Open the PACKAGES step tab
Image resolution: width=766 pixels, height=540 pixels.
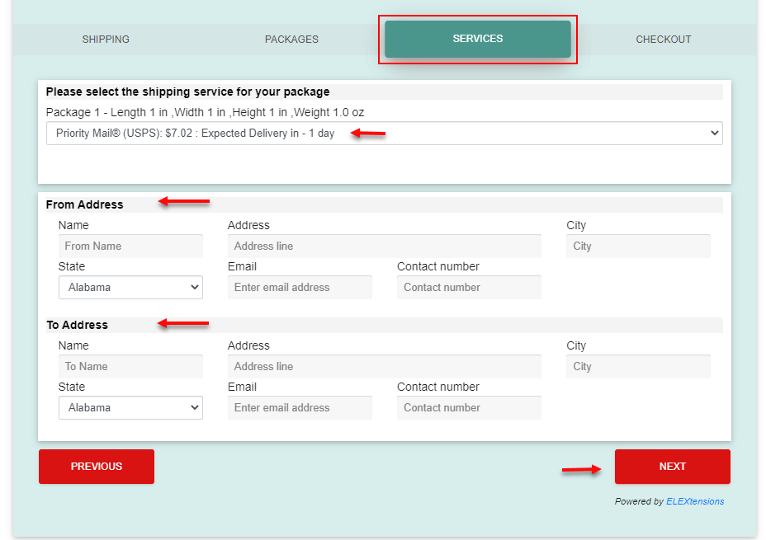[291, 39]
